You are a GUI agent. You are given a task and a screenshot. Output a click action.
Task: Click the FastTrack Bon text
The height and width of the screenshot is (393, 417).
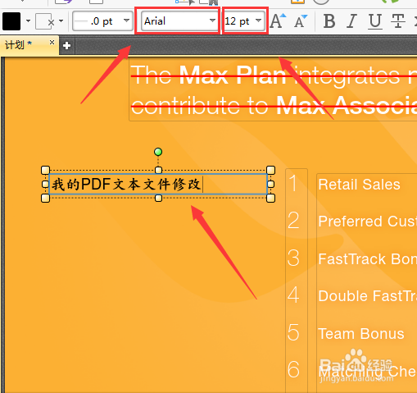[367, 259]
